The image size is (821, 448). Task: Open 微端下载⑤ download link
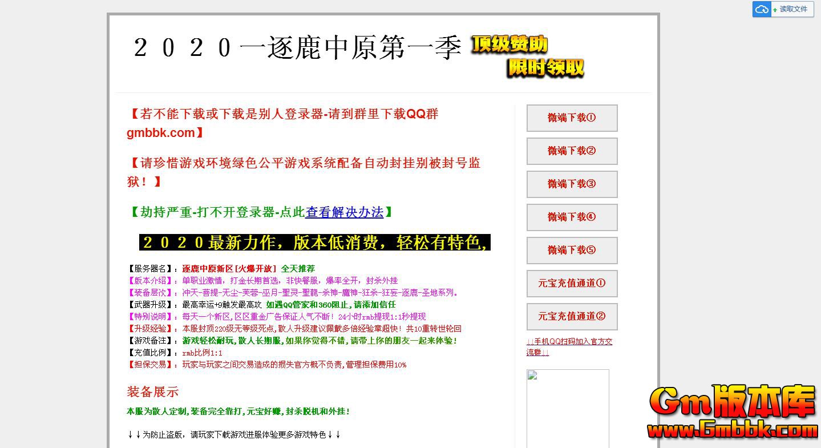[572, 251]
